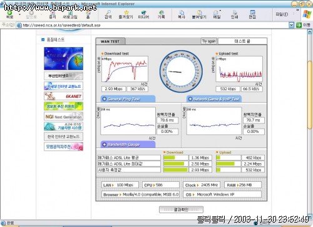313x227 pixels.
Task: Click the Try again button
Action: click(x=208, y=41)
